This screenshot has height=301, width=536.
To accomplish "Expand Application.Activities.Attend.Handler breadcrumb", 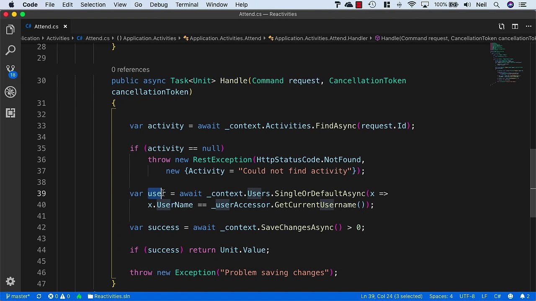I will [x=317, y=38].
